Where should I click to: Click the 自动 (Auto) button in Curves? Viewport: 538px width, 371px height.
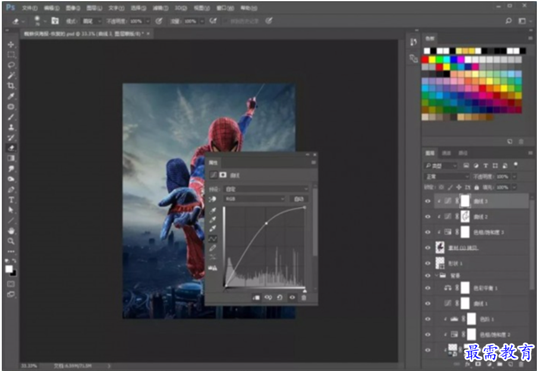(x=299, y=199)
